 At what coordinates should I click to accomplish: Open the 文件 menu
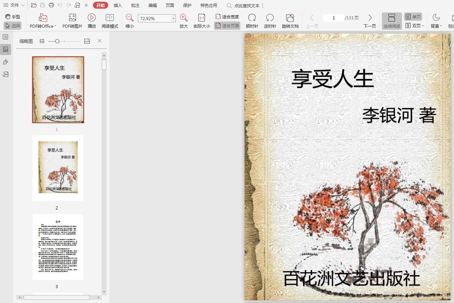[x=14, y=5]
